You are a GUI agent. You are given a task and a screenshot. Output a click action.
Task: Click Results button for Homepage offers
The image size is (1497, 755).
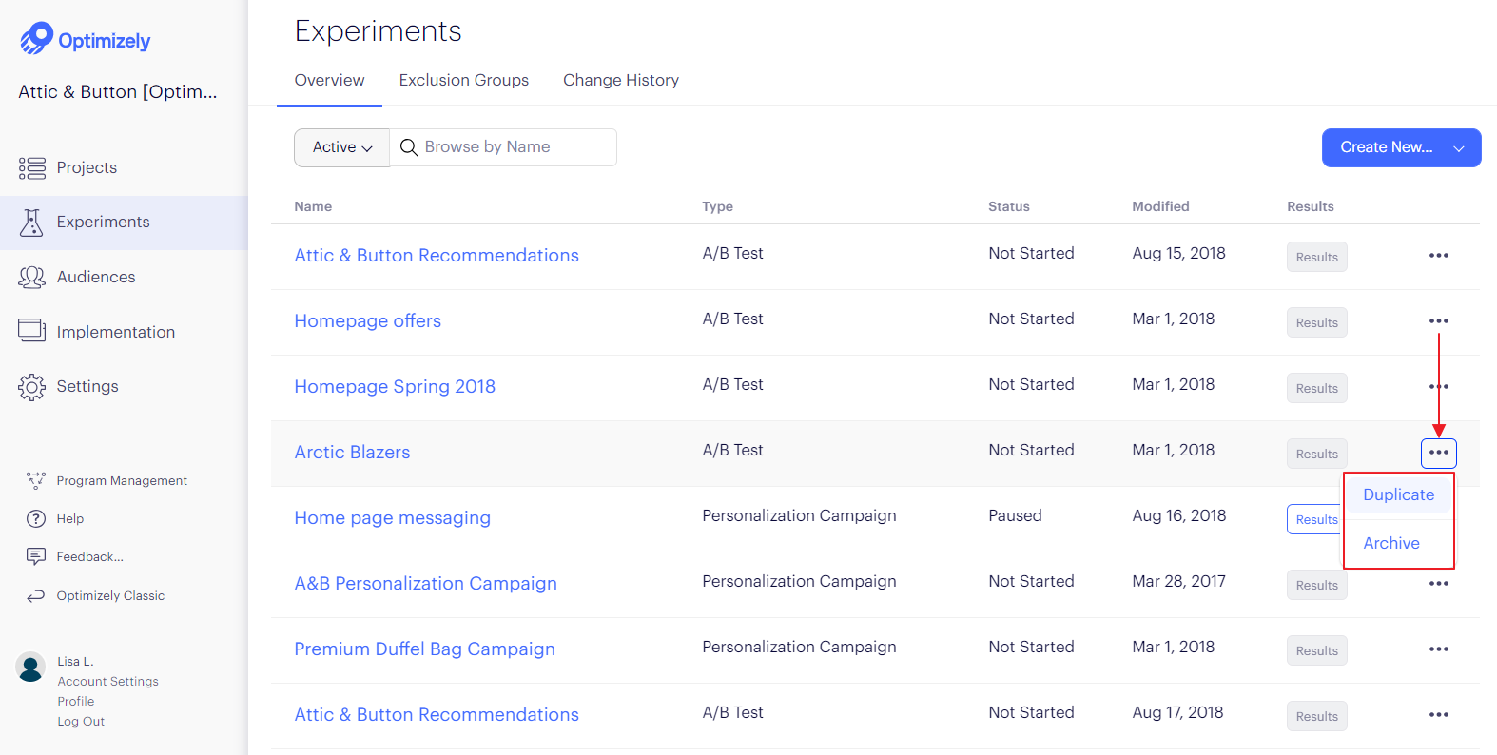tap(1317, 322)
